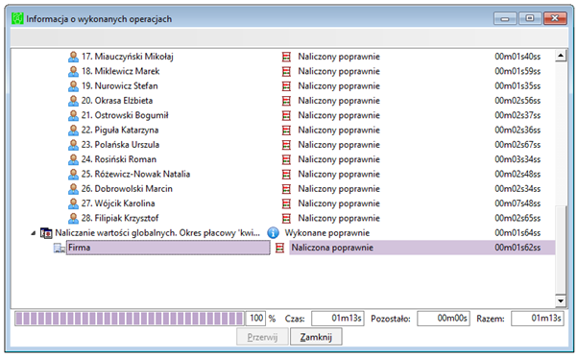This screenshot has width=578, height=357.
Task: Click the abacus icon in the Firma row
Action: pyautogui.click(x=279, y=248)
